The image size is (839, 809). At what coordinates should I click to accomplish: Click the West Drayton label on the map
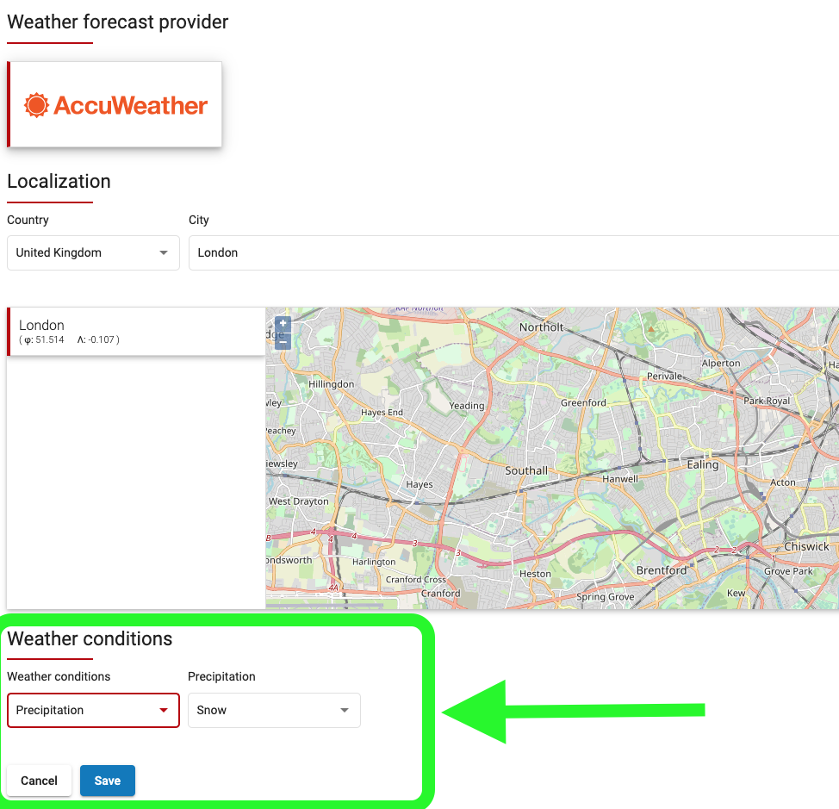299,501
